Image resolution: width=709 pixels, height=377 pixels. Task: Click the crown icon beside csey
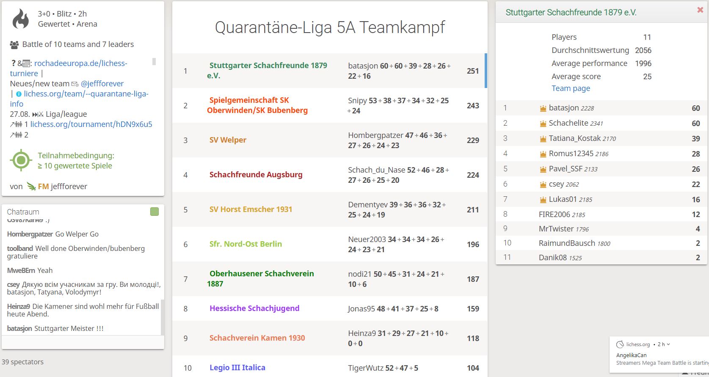coord(543,184)
